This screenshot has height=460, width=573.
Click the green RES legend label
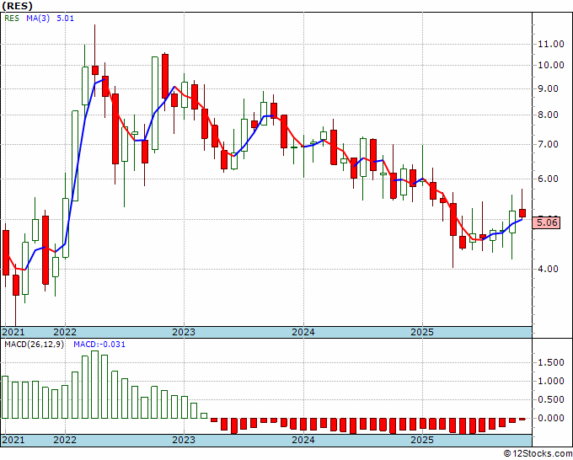(x=12, y=19)
